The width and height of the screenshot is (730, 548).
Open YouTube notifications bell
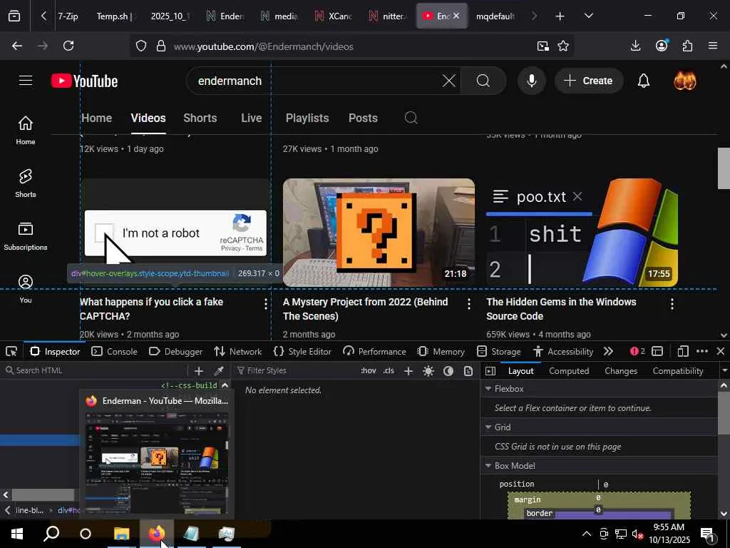click(643, 81)
